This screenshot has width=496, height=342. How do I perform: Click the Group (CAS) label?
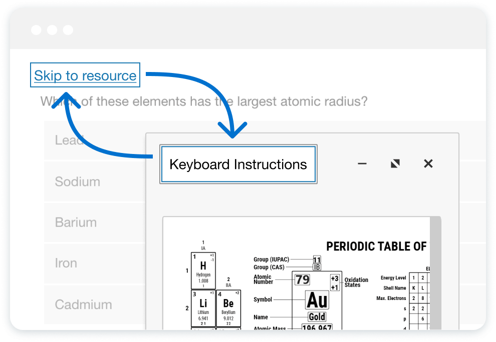[x=269, y=267]
